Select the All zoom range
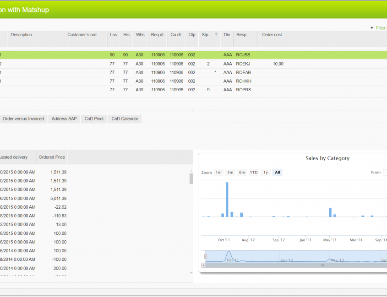This screenshot has width=387, height=297. click(x=277, y=173)
